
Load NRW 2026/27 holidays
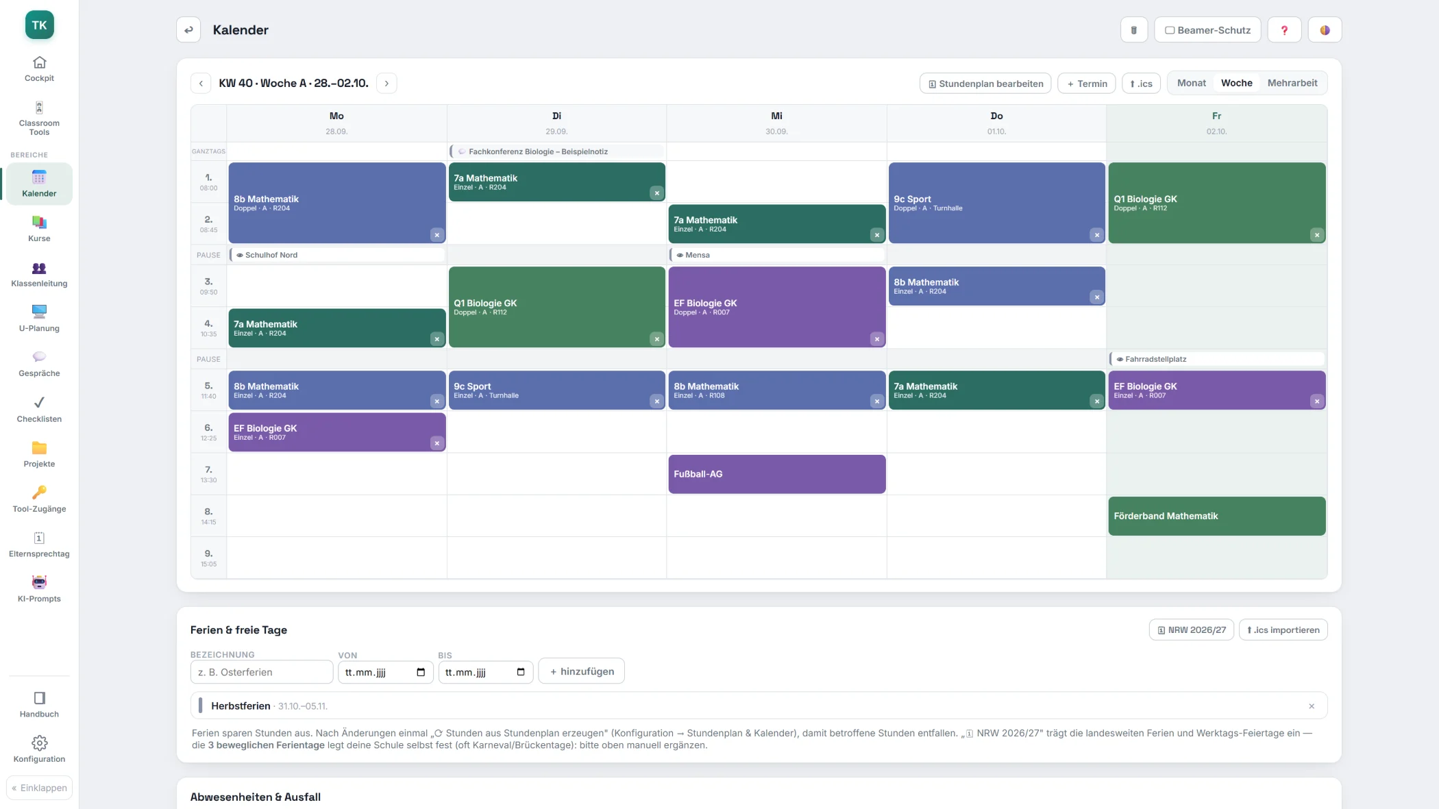[x=1192, y=630]
